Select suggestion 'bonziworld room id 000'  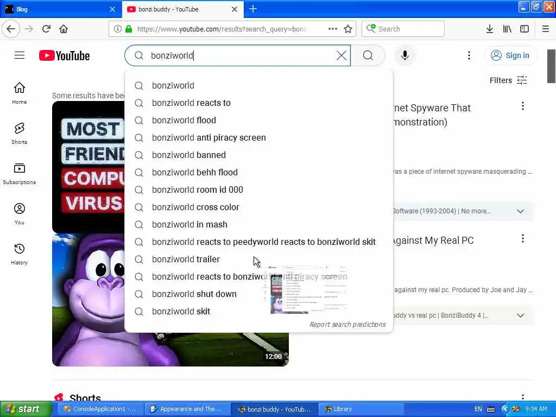(259, 189)
